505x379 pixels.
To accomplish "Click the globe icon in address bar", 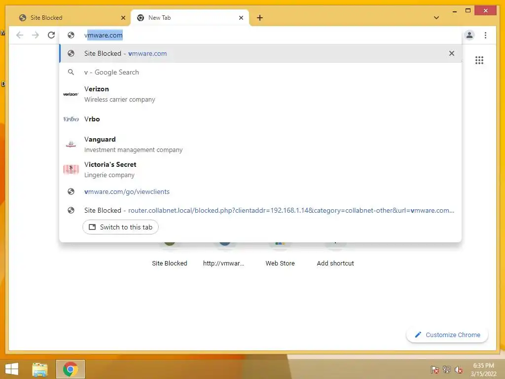I will coord(71,35).
